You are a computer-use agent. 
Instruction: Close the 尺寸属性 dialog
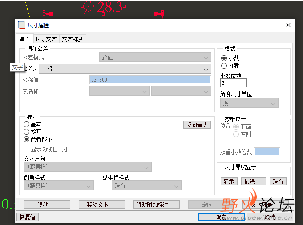point(288,25)
